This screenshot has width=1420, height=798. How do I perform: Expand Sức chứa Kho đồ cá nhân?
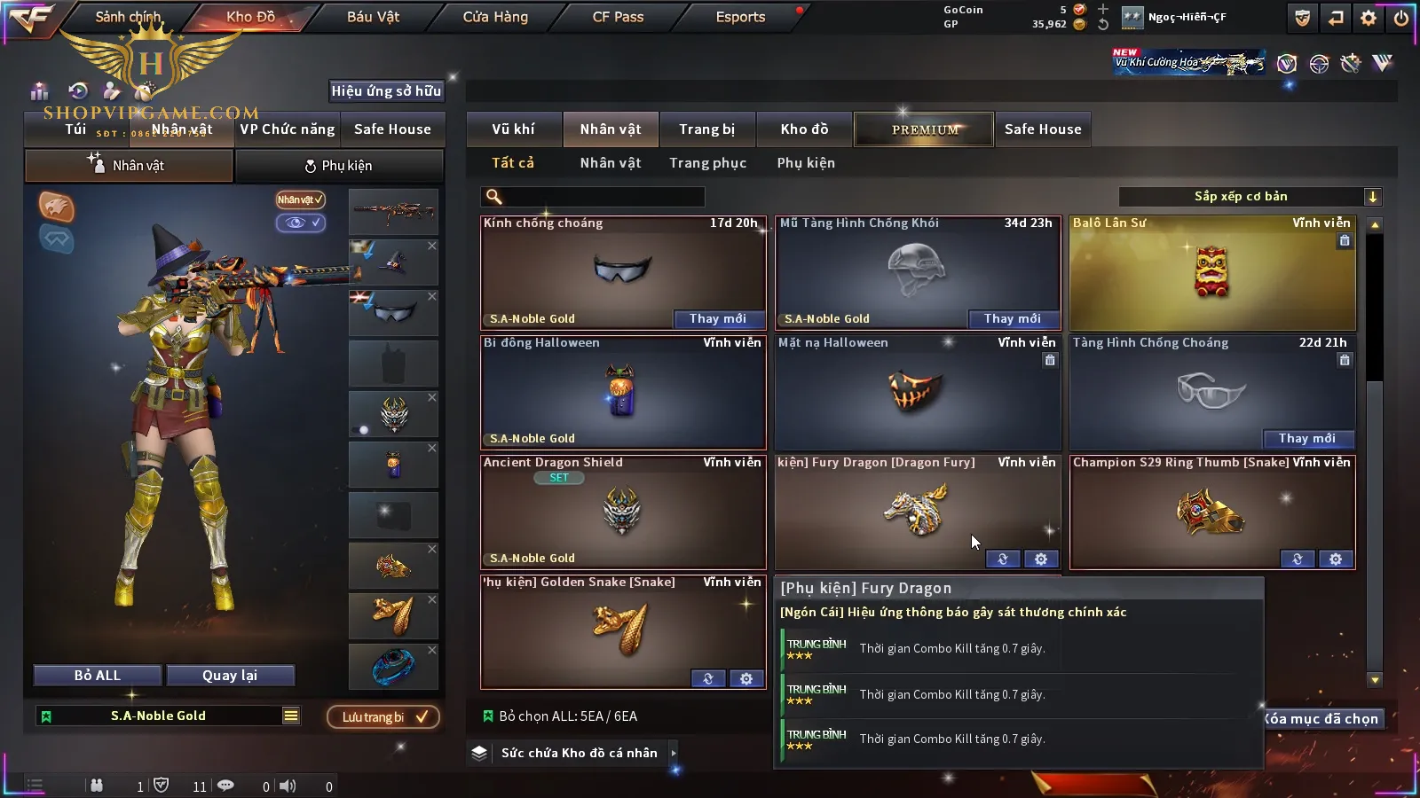[x=674, y=753]
